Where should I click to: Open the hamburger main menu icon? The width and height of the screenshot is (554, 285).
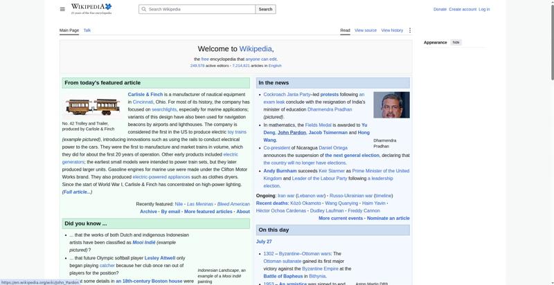pyautogui.click(x=62, y=9)
